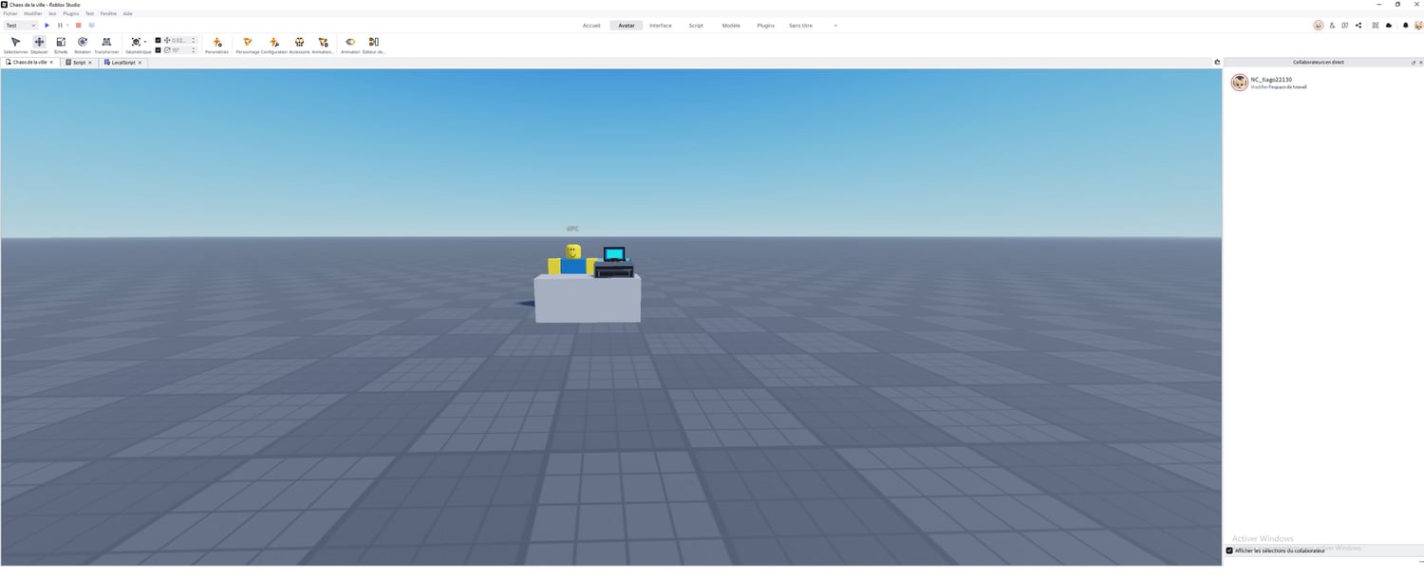The width and height of the screenshot is (1424, 579).
Task: Open the Test menu in menu bar
Action: click(x=89, y=13)
